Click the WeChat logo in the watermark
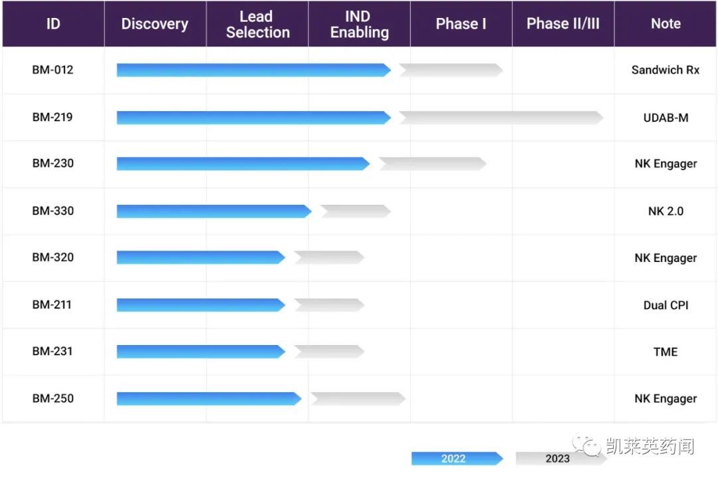This screenshot has width=718, height=478. (x=588, y=445)
